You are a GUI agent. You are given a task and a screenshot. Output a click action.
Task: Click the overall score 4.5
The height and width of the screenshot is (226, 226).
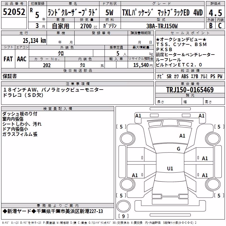point(216,13)
